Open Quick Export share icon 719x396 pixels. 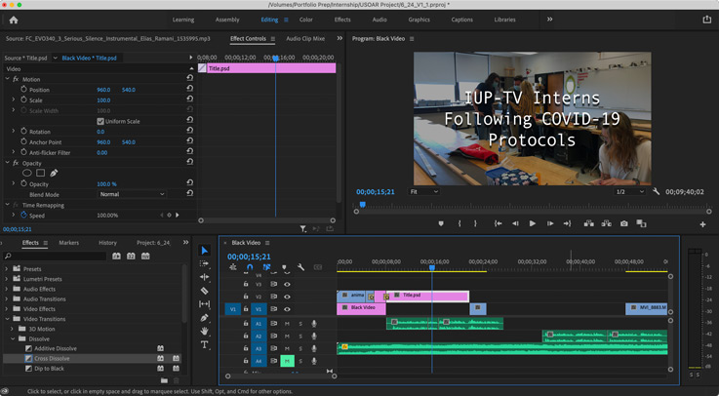706,20
